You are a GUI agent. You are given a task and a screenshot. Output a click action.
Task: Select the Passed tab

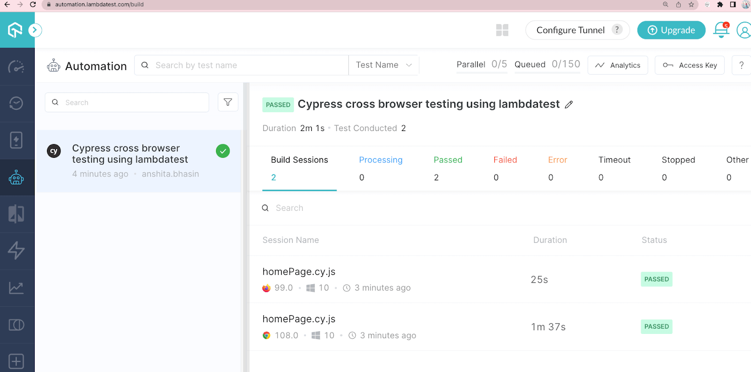coord(448,168)
